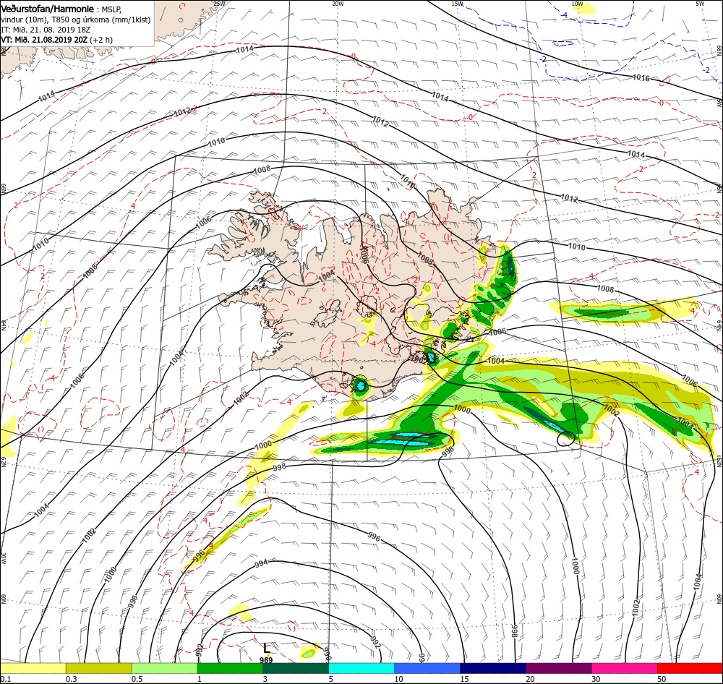Click the '0.3' legend scale value
The image size is (723, 684).
[72, 679]
